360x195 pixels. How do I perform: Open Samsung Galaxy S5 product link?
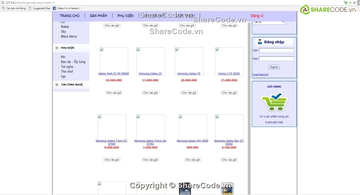click(x=189, y=73)
